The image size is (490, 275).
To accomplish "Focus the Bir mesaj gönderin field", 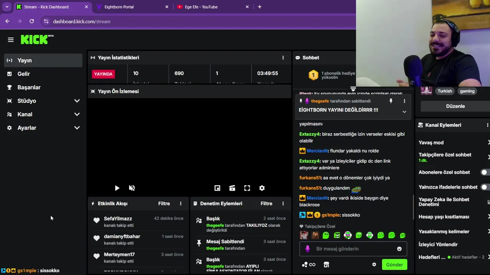I will 353,249.
